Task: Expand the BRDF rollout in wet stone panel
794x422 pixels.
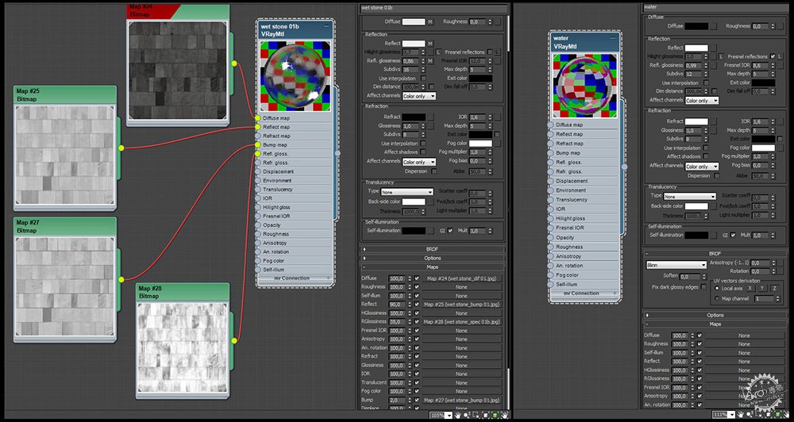Action: (433, 249)
